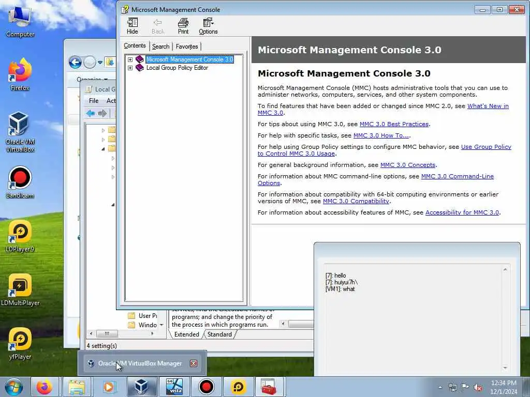Click the Vista 64 VM taskbar icon
Image resolution: width=530 pixels, height=397 pixels.
(x=174, y=387)
